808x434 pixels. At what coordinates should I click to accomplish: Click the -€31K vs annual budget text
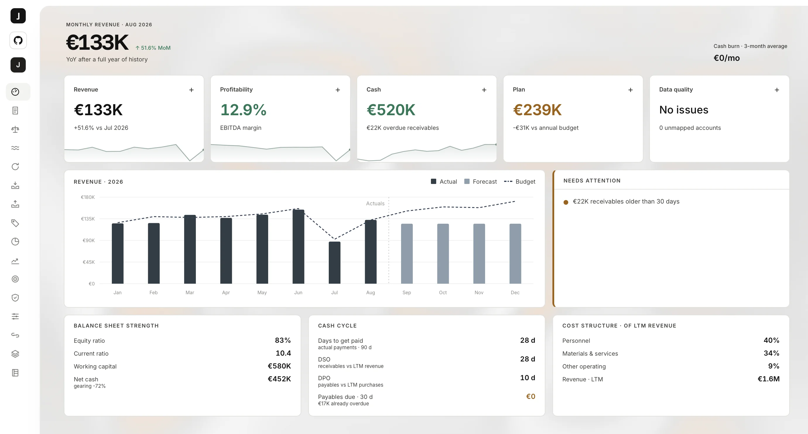[x=546, y=128]
